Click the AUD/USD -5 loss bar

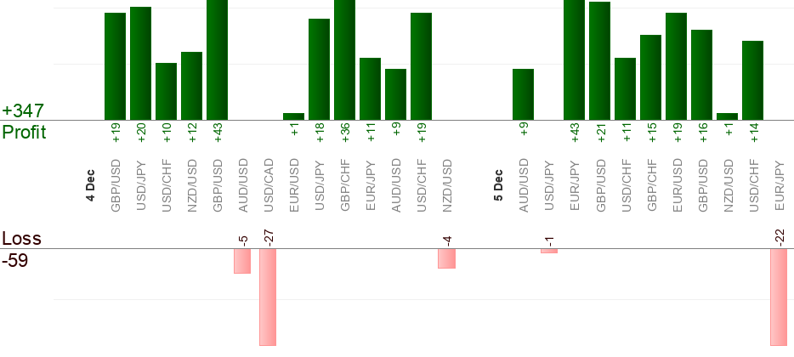242,261
